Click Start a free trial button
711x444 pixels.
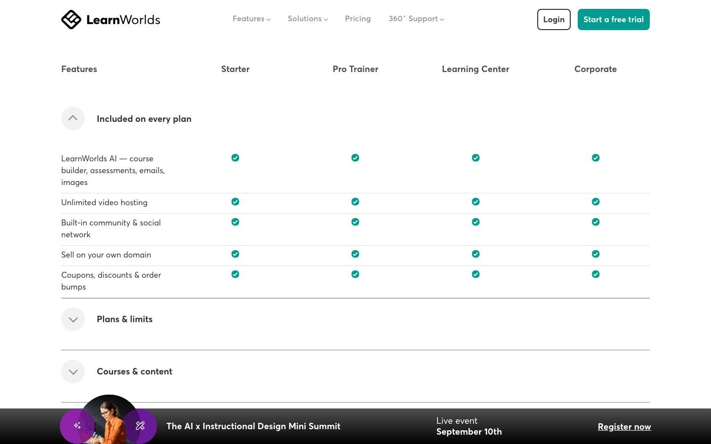(x=614, y=19)
